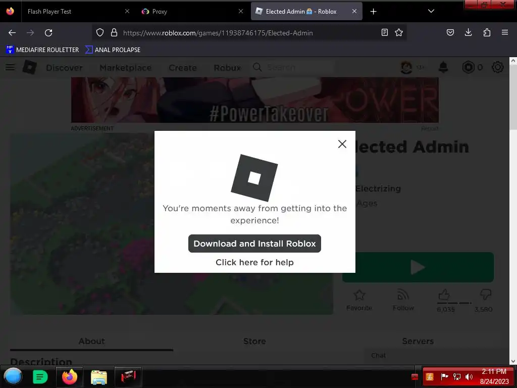Open the Chat bar
Viewport: 517px width, 388px height.
point(437,356)
